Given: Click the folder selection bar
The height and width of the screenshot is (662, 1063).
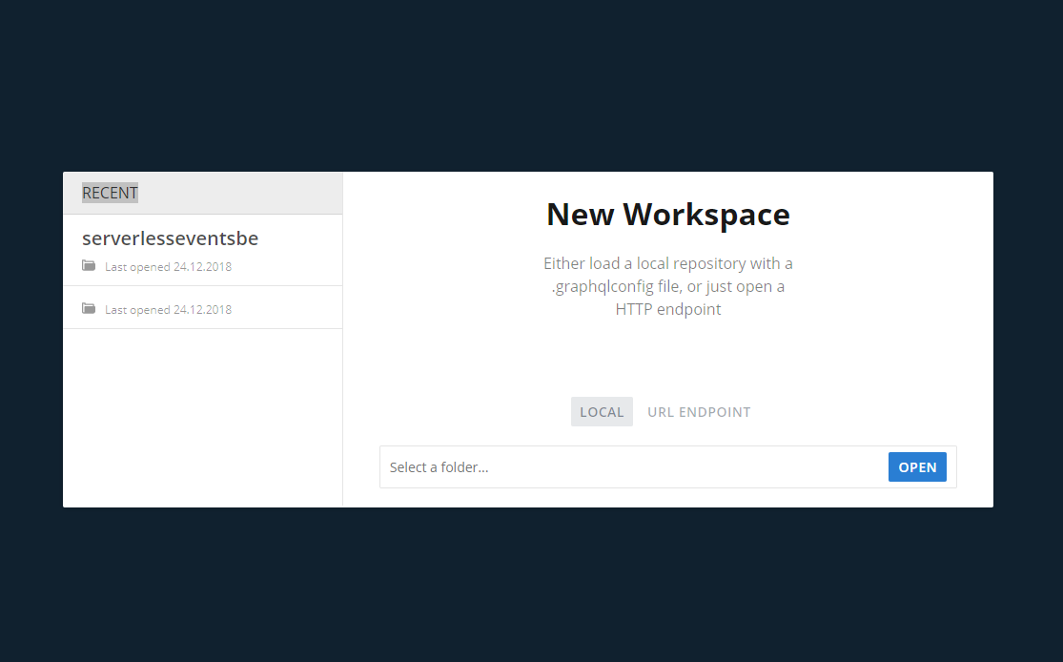Looking at the screenshot, I should pyautogui.click(x=667, y=466).
